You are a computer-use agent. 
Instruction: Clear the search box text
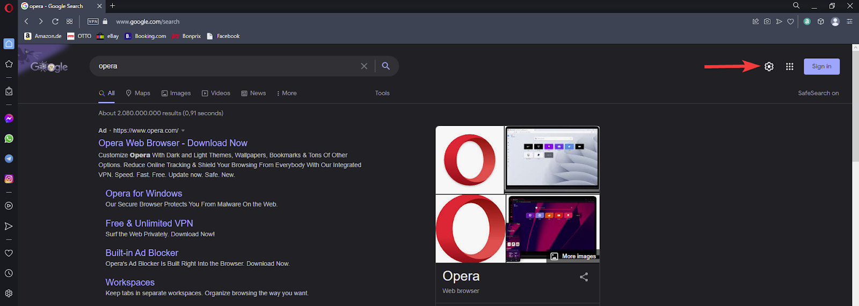point(364,66)
